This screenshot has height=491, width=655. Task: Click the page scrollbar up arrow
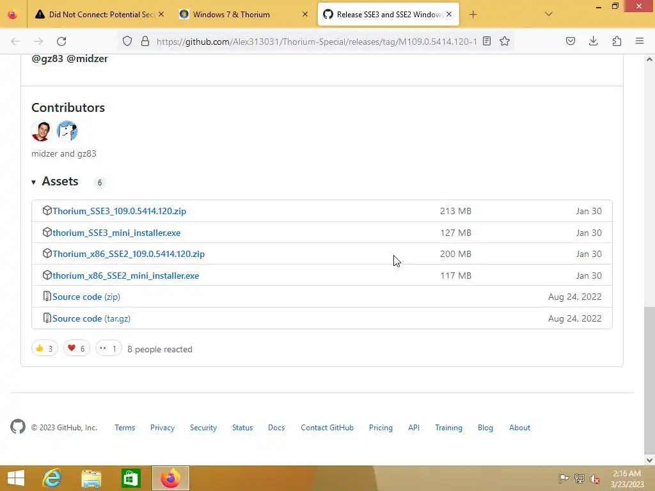[649, 59]
